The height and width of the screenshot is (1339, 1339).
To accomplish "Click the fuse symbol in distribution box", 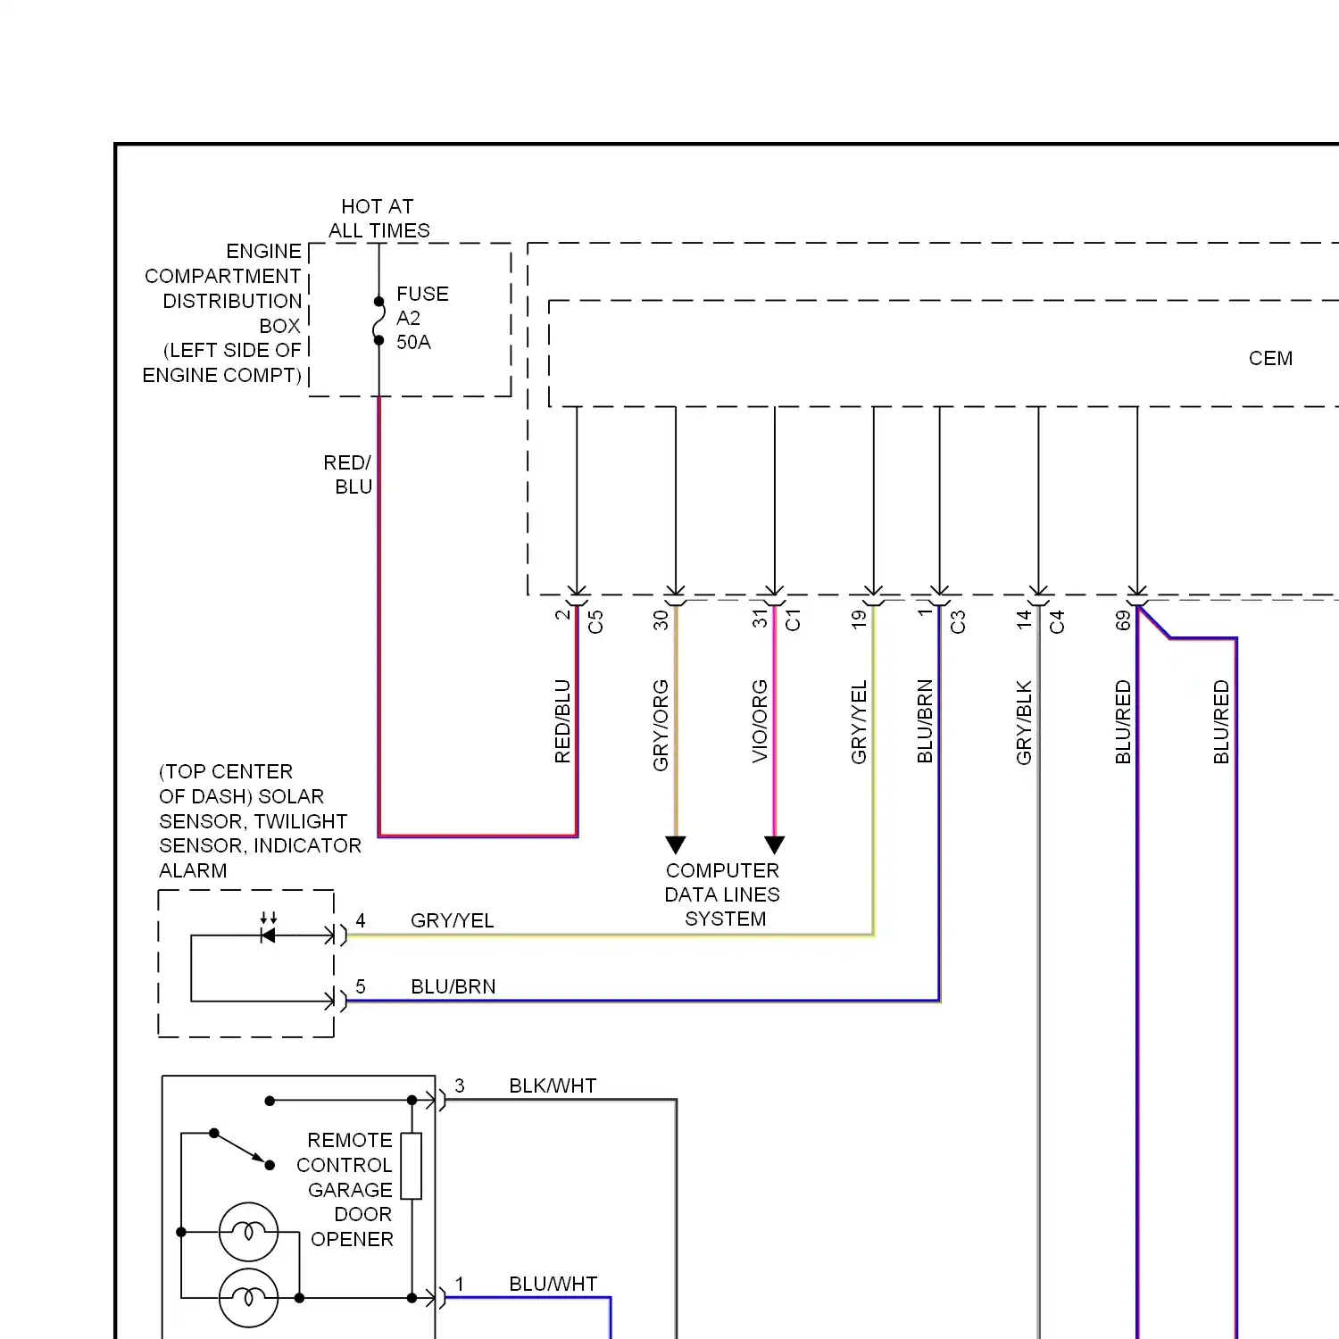I will [378, 320].
